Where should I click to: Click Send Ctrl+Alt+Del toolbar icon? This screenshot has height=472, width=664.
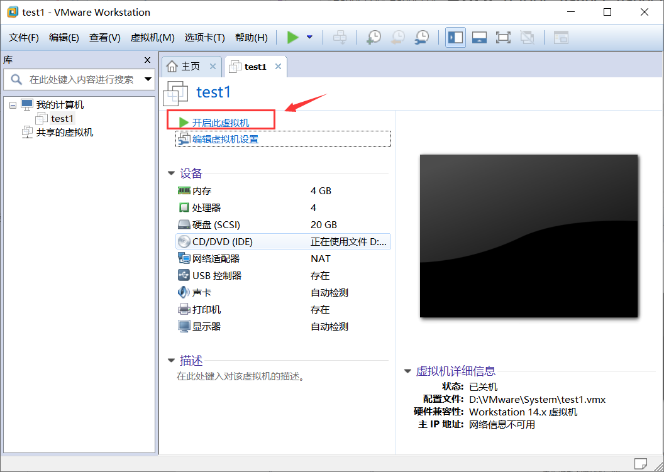click(x=340, y=37)
